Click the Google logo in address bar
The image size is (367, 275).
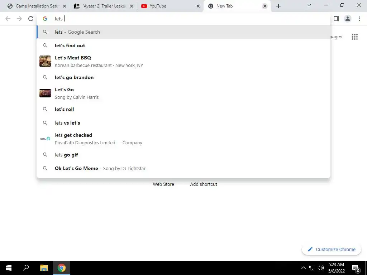(45, 19)
